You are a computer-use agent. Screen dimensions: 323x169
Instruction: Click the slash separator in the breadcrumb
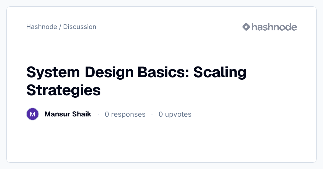coord(60,27)
